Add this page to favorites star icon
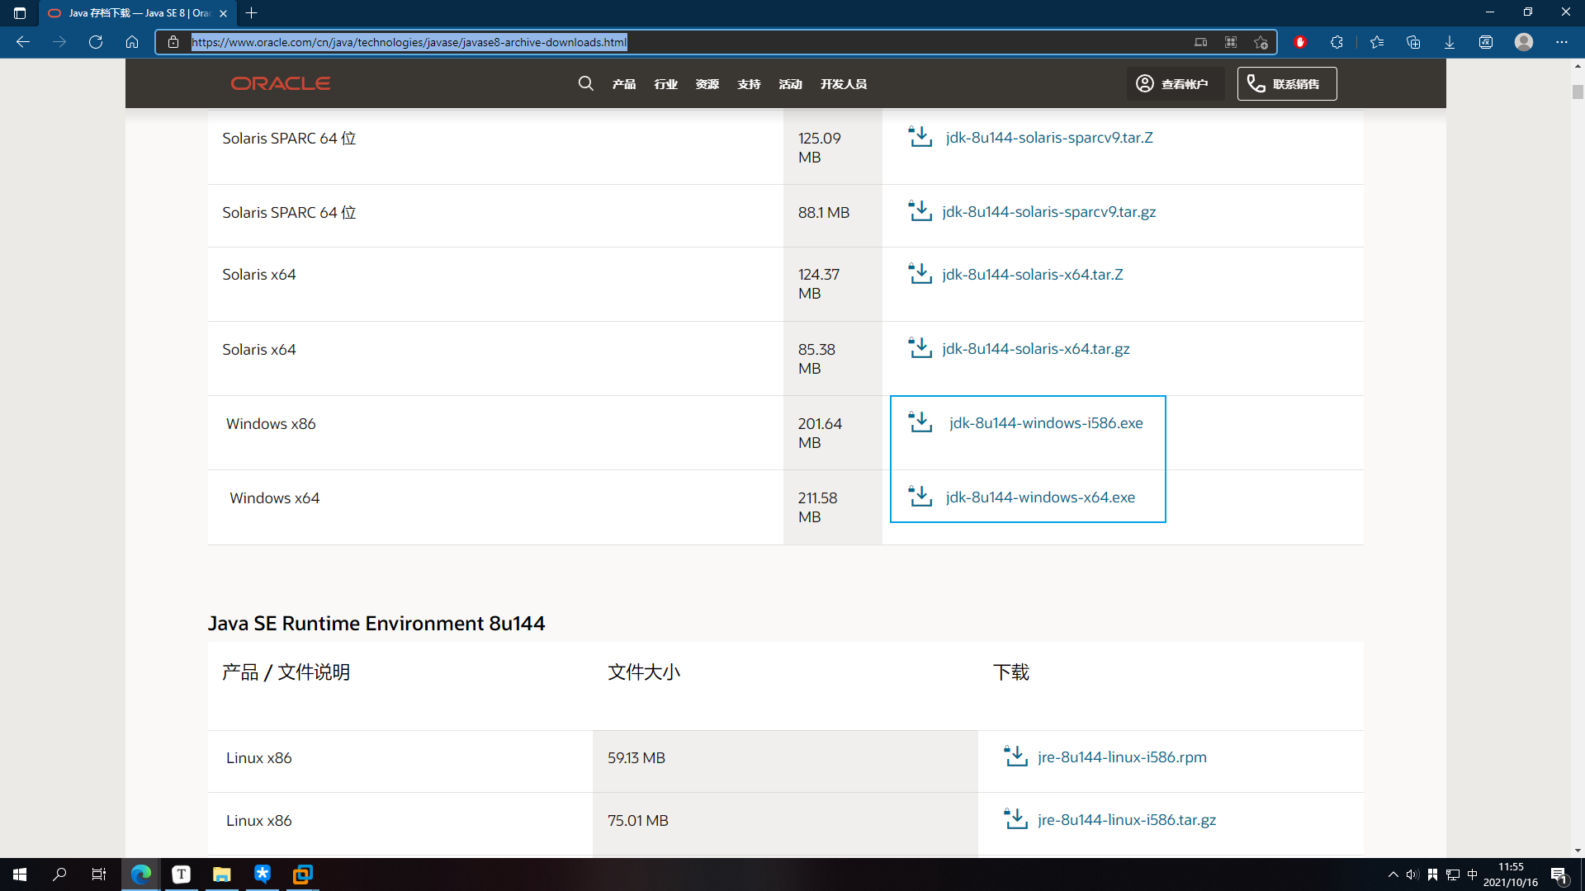This screenshot has width=1585, height=891. click(1261, 42)
